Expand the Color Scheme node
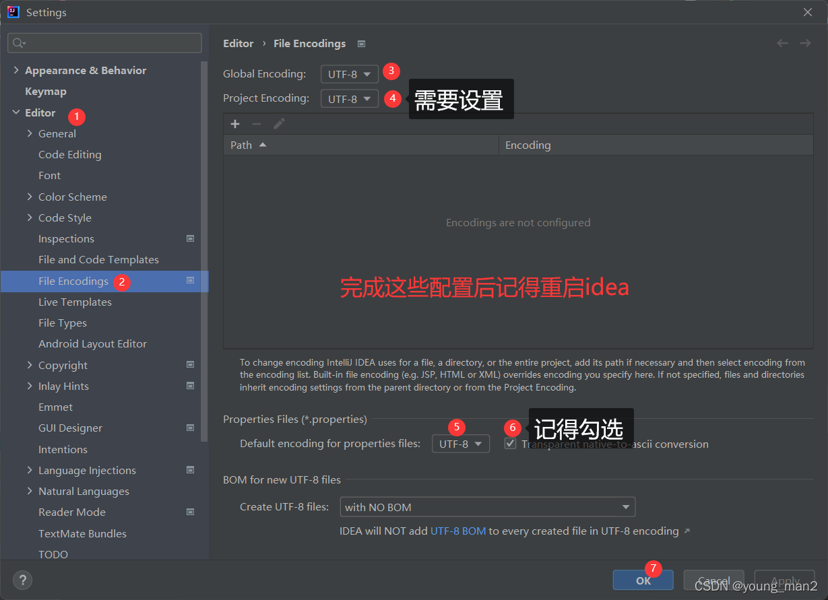The width and height of the screenshot is (828, 600). point(30,197)
